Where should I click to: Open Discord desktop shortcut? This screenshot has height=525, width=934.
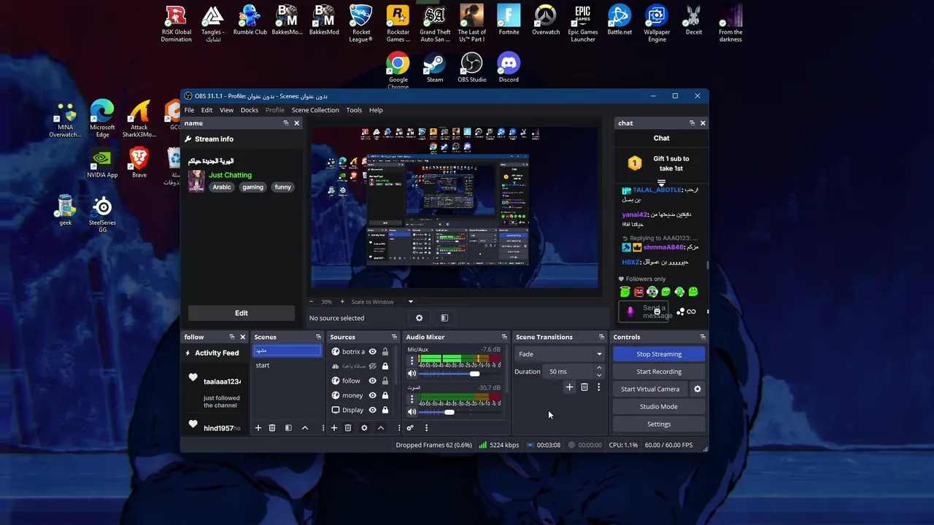tap(509, 68)
